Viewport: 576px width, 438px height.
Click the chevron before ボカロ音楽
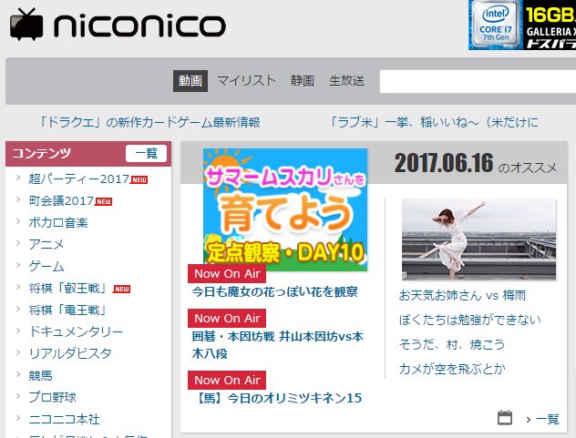18,222
